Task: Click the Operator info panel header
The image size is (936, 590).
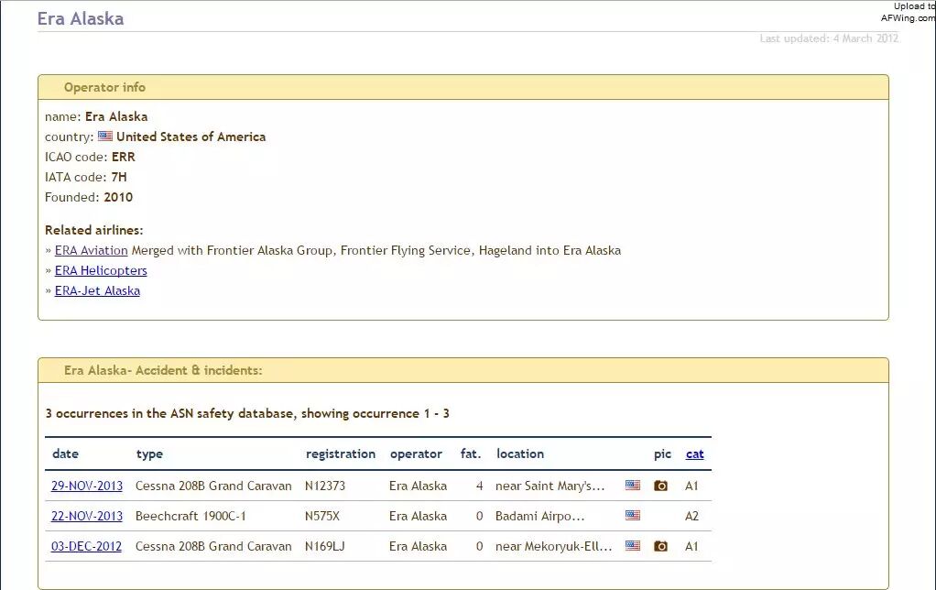Action: (463, 87)
